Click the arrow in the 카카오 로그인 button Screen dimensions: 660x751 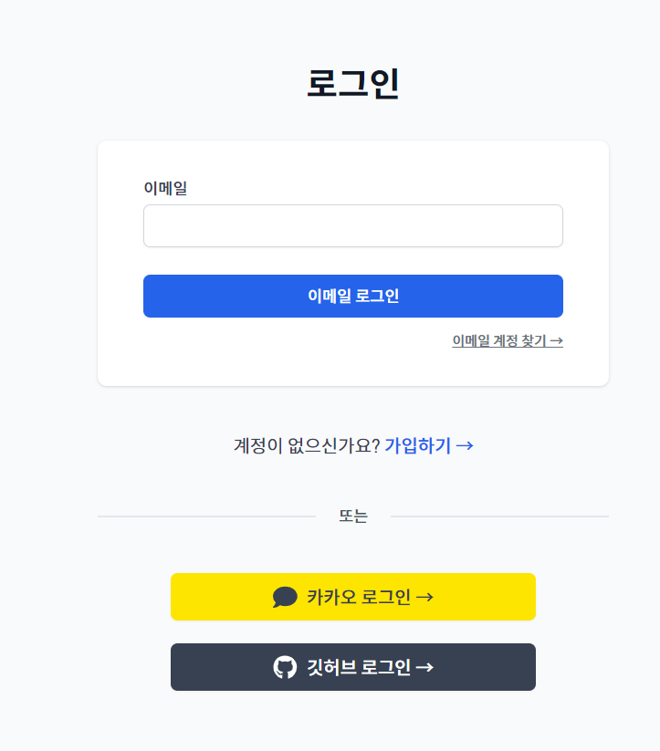pos(424,597)
